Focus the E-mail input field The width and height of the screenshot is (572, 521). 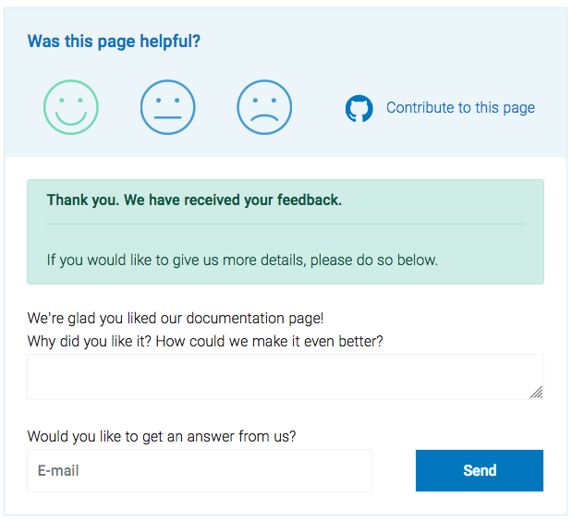[x=200, y=470]
